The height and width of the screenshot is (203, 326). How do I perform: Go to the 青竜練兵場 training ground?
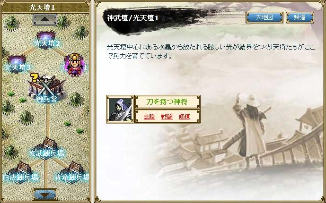pos(72,172)
